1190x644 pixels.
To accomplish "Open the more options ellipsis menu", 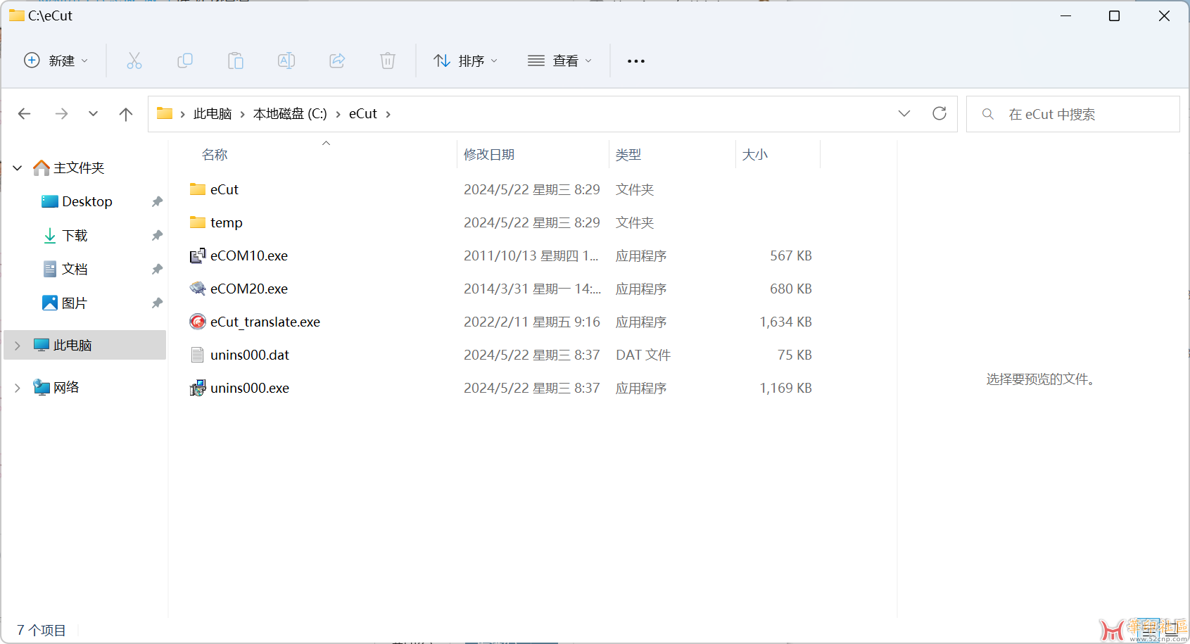I will [x=636, y=61].
